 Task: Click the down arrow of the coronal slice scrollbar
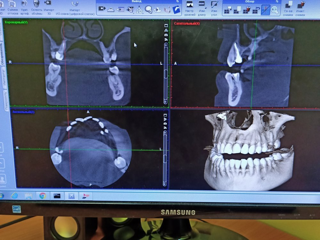165,101
